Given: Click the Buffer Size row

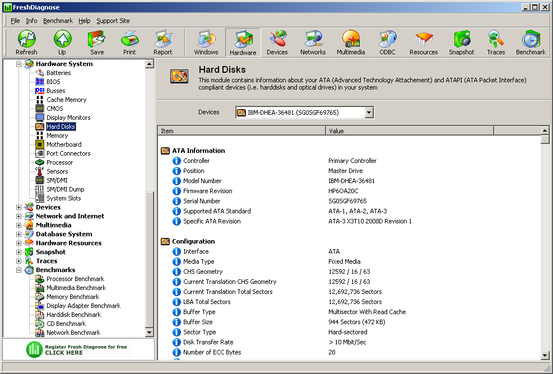Looking at the screenshot, I should pyautogui.click(x=349, y=322).
